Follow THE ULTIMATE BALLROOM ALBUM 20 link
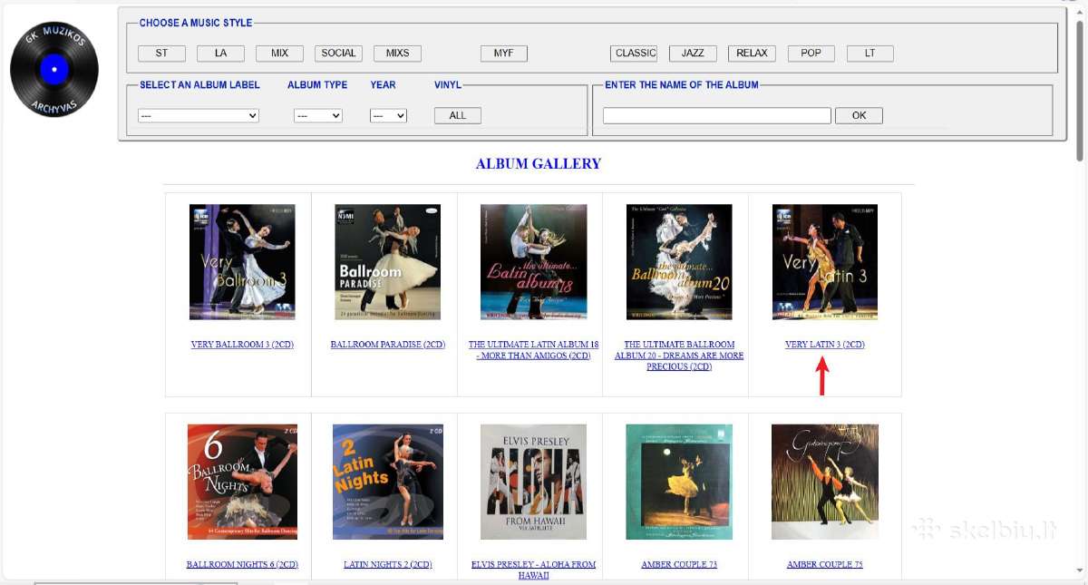 (x=679, y=356)
